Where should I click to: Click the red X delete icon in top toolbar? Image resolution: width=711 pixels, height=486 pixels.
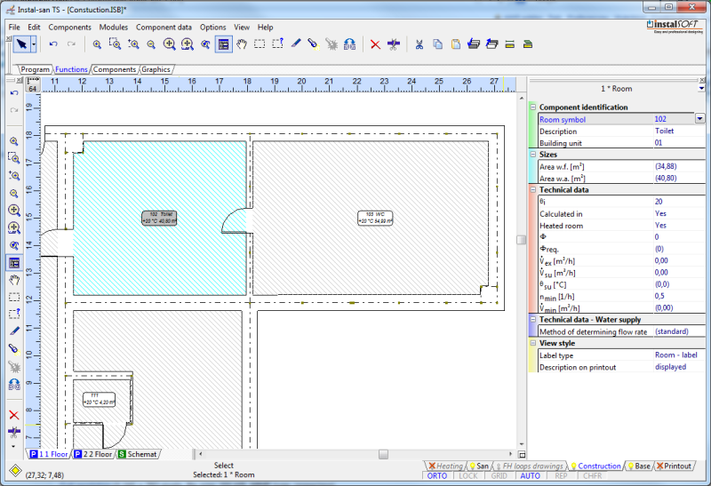pos(375,44)
